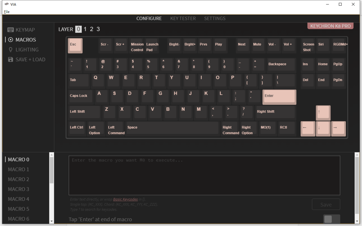Select the RCtl key

coord(287,128)
